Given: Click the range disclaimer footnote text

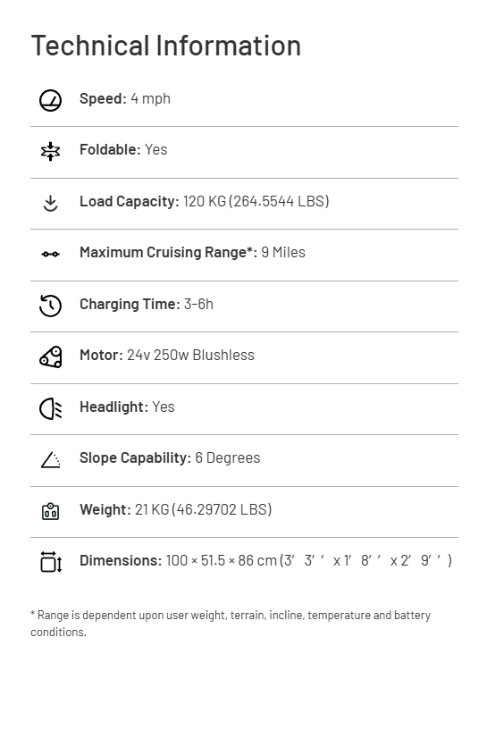Looking at the screenshot, I should pos(231,624).
